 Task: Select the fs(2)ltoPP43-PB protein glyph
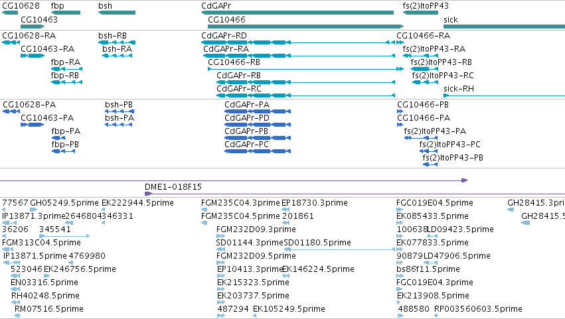(x=430, y=164)
